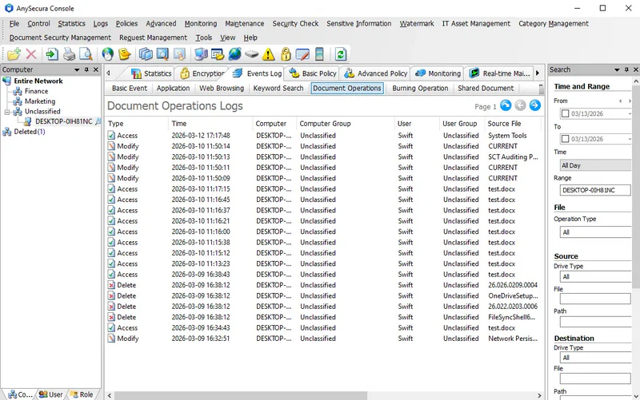Screen dimensions: 640x400
Task: Sort by the Computer Group column header
Action: click(x=346, y=124)
